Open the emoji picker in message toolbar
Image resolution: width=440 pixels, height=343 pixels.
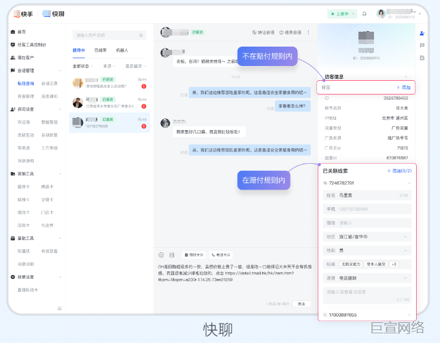(162, 254)
